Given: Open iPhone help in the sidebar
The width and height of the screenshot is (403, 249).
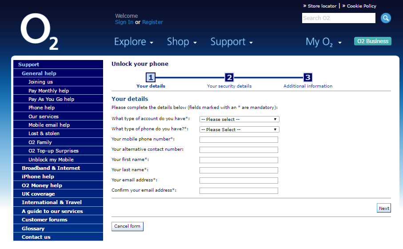Looking at the screenshot, I should pyautogui.click(x=58, y=177).
